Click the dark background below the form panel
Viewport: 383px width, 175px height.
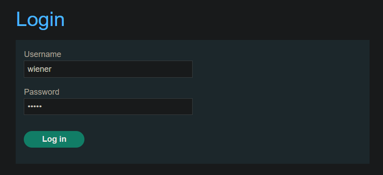(x=191, y=170)
